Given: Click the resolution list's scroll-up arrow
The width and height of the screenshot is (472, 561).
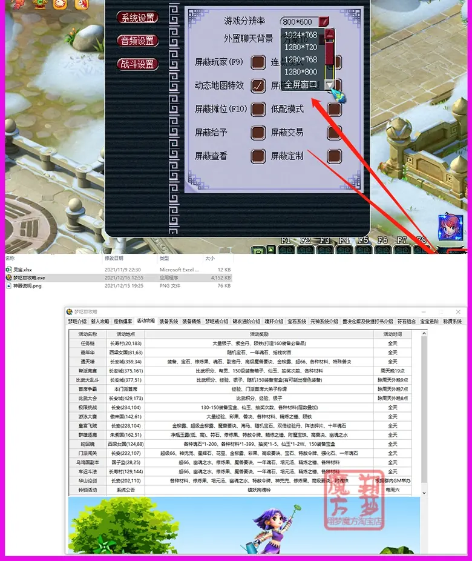Looking at the screenshot, I should pyautogui.click(x=329, y=34).
